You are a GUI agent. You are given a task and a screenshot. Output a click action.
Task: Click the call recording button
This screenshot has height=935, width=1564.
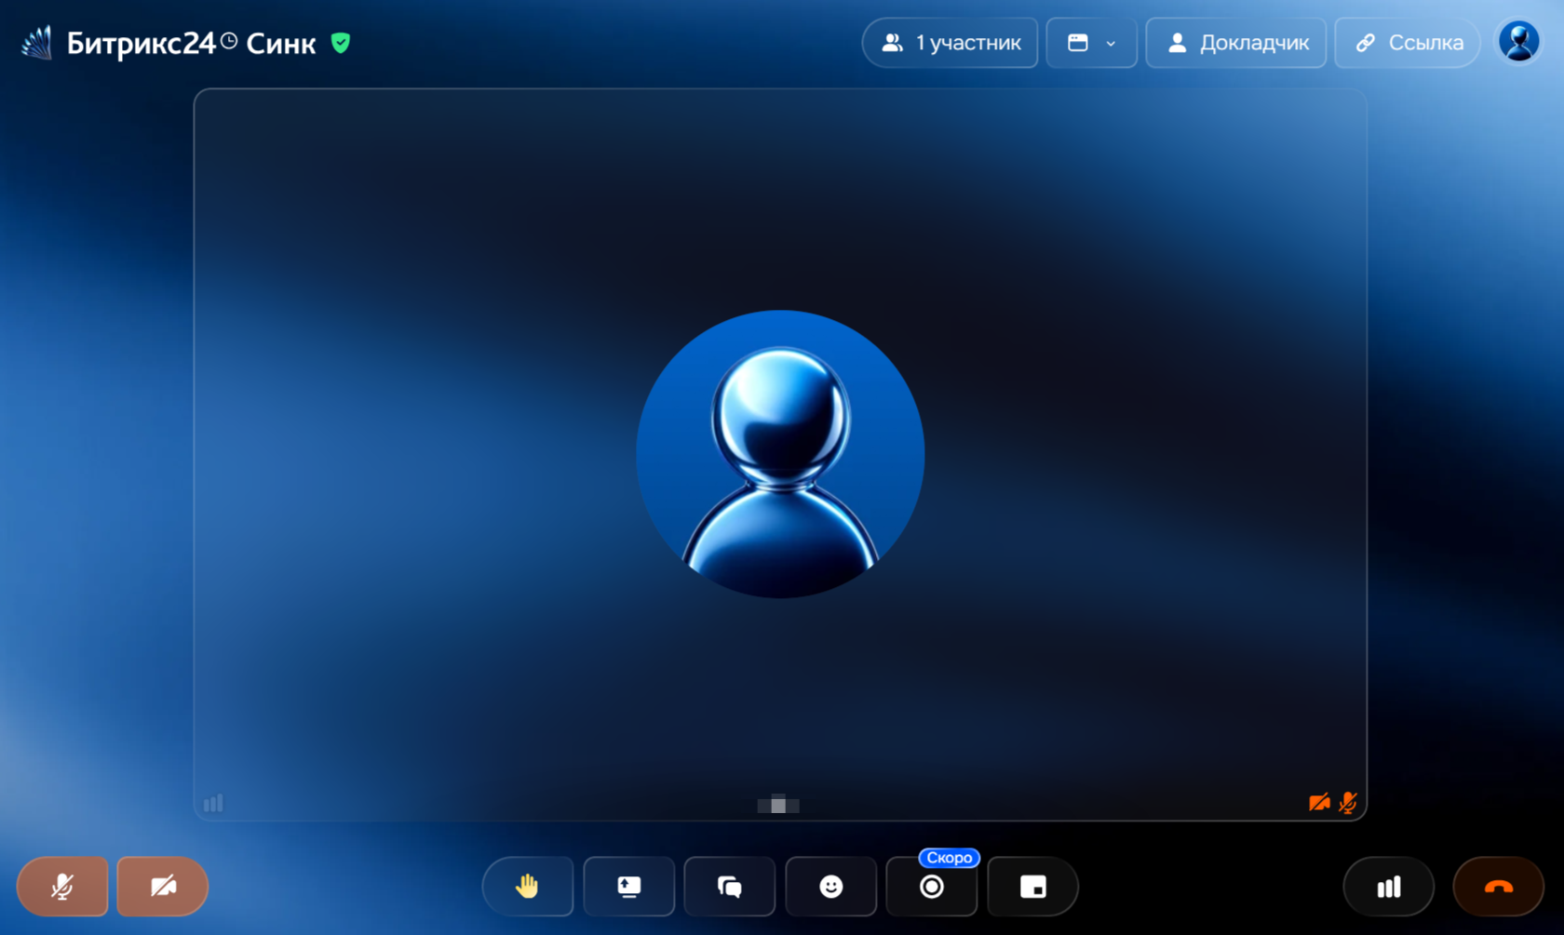coord(932,887)
